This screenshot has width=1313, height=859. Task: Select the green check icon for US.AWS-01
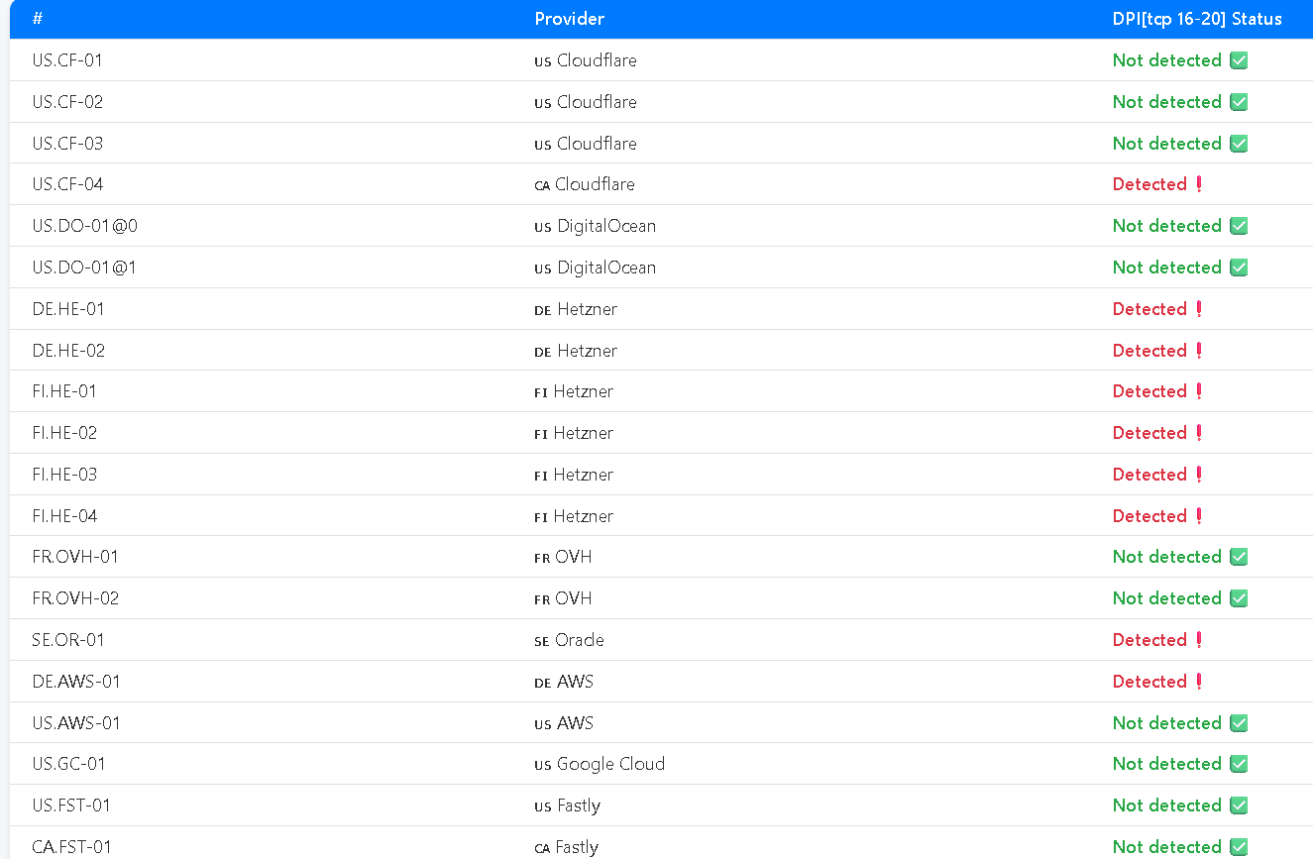pyautogui.click(x=1238, y=723)
